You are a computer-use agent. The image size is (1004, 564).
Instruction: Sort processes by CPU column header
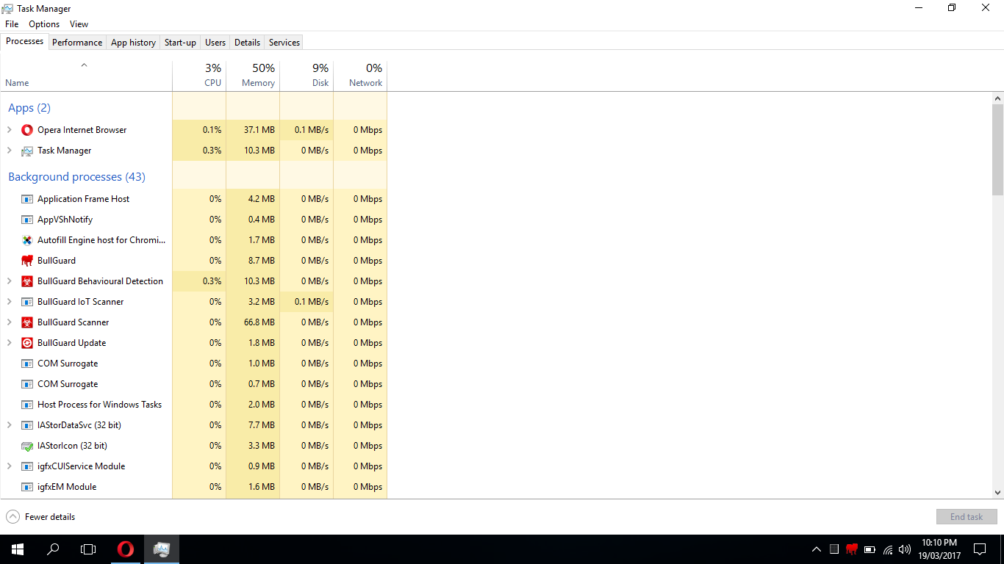[x=199, y=76]
